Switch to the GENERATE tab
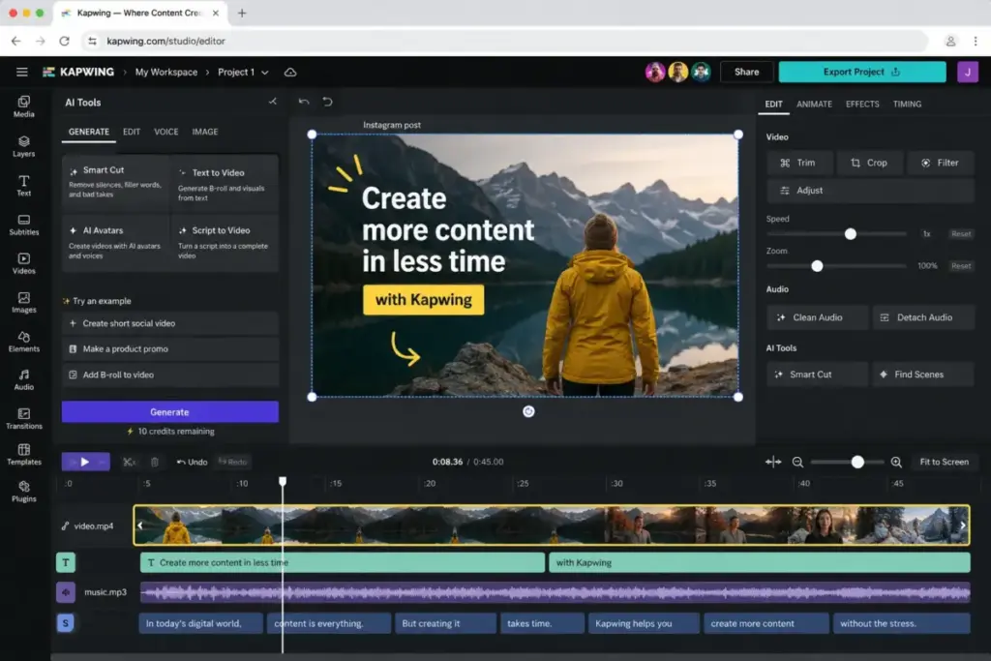 click(88, 132)
